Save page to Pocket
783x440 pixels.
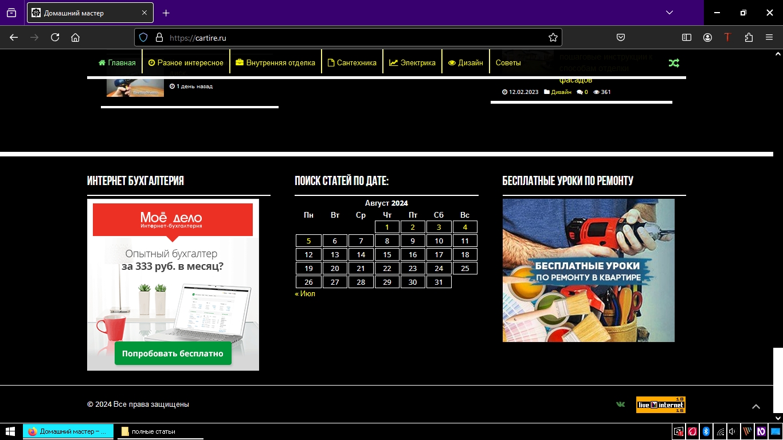pos(621,37)
